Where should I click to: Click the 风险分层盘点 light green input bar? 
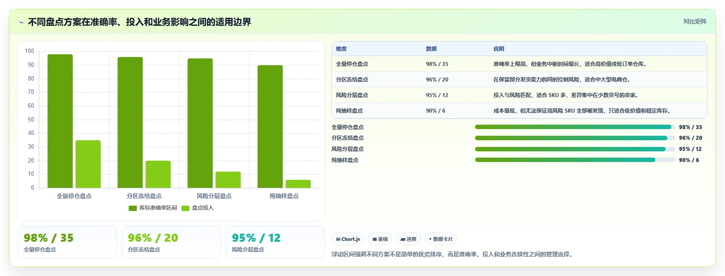[228, 180]
